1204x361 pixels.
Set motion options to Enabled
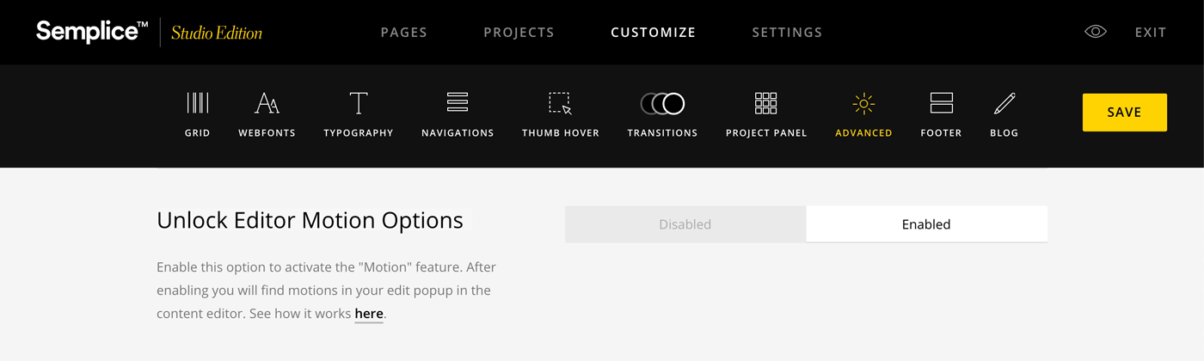(x=926, y=224)
